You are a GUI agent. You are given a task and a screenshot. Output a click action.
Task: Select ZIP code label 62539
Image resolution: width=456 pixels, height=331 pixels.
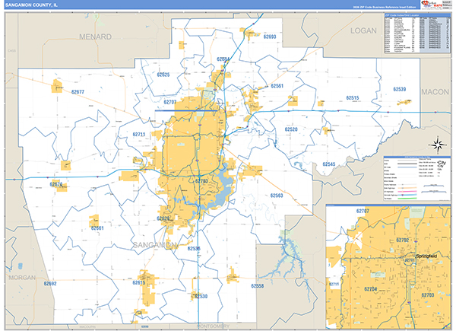coord(399,89)
